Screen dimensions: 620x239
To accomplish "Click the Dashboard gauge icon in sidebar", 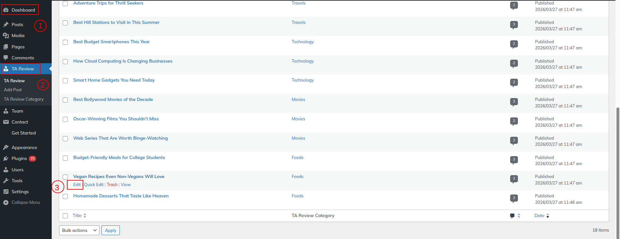I will coord(6,10).
